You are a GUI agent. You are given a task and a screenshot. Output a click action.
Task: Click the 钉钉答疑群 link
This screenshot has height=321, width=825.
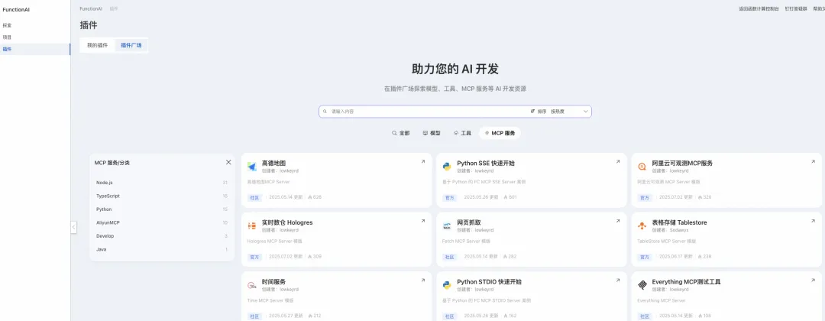click(x=796, y=9)
